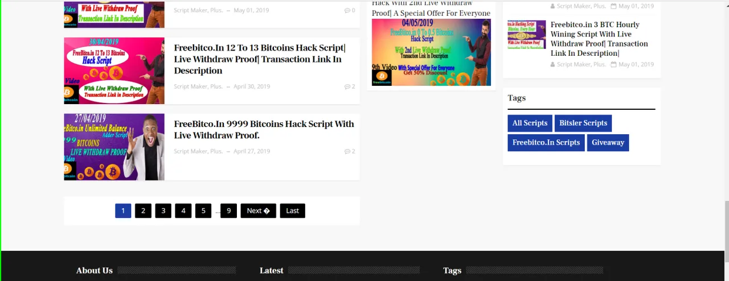729x281 pixels.
Task: Click the 3 BTC Hourly script sidebar thumbnail
Action: click(x=526, y=35)
